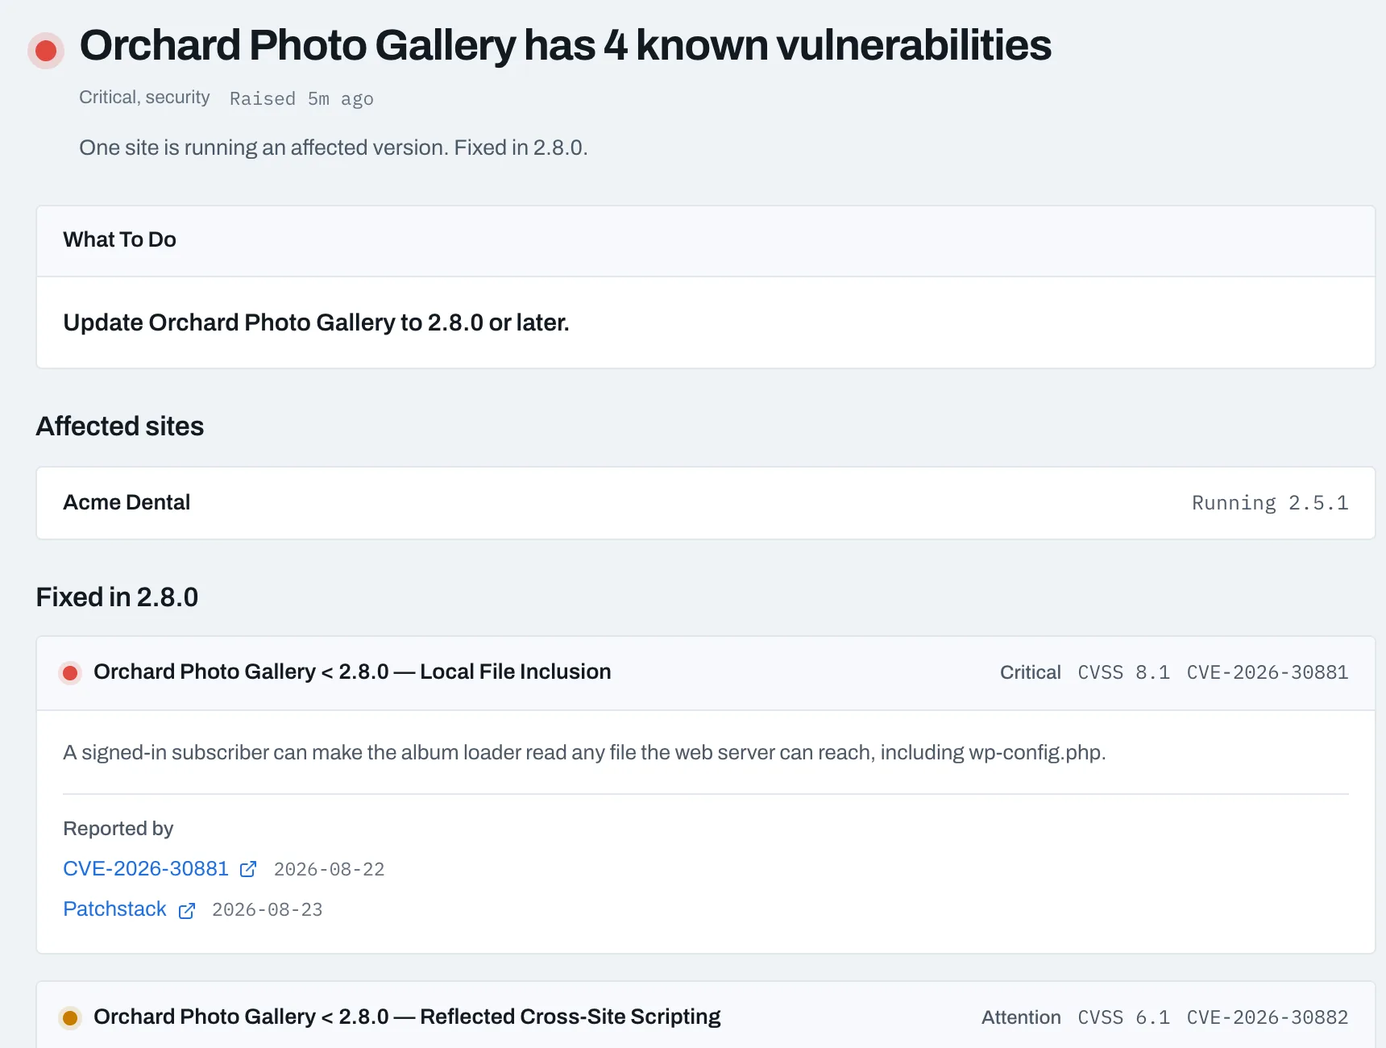Click the external-link icon beside CVE-2026-30881 link
Viewport: 1386px width, 1048px height.
(x=248, y=869)
